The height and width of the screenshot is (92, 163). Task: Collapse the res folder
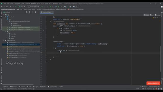(6, 32)
